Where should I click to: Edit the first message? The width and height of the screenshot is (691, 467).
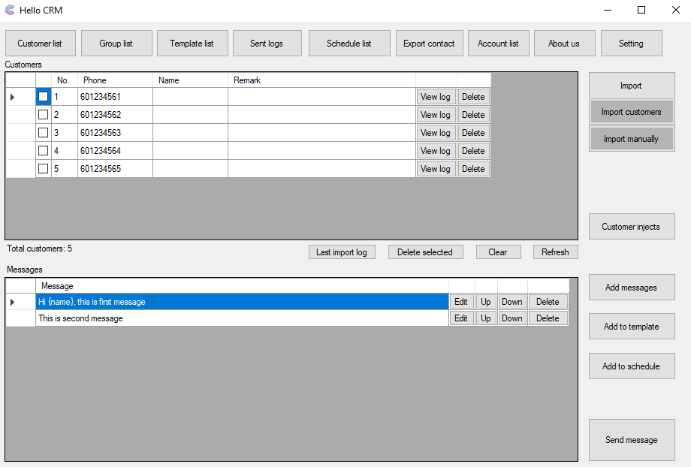click(461, 302)
